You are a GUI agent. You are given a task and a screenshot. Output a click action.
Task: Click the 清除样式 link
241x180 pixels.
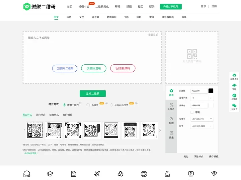[198, 156]
